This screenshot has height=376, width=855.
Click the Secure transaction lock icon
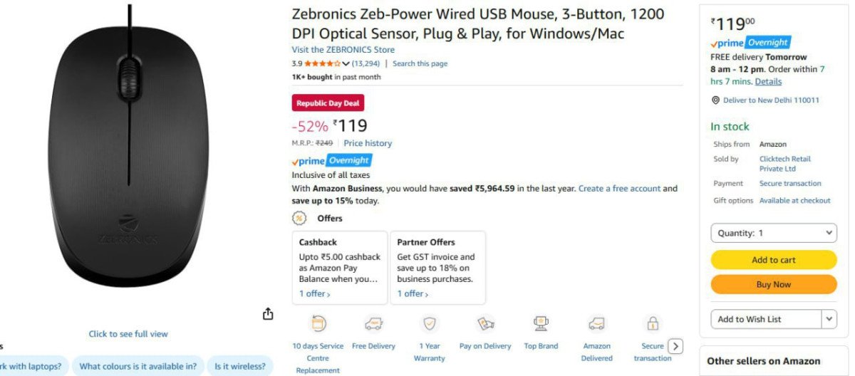pos(652,324)
